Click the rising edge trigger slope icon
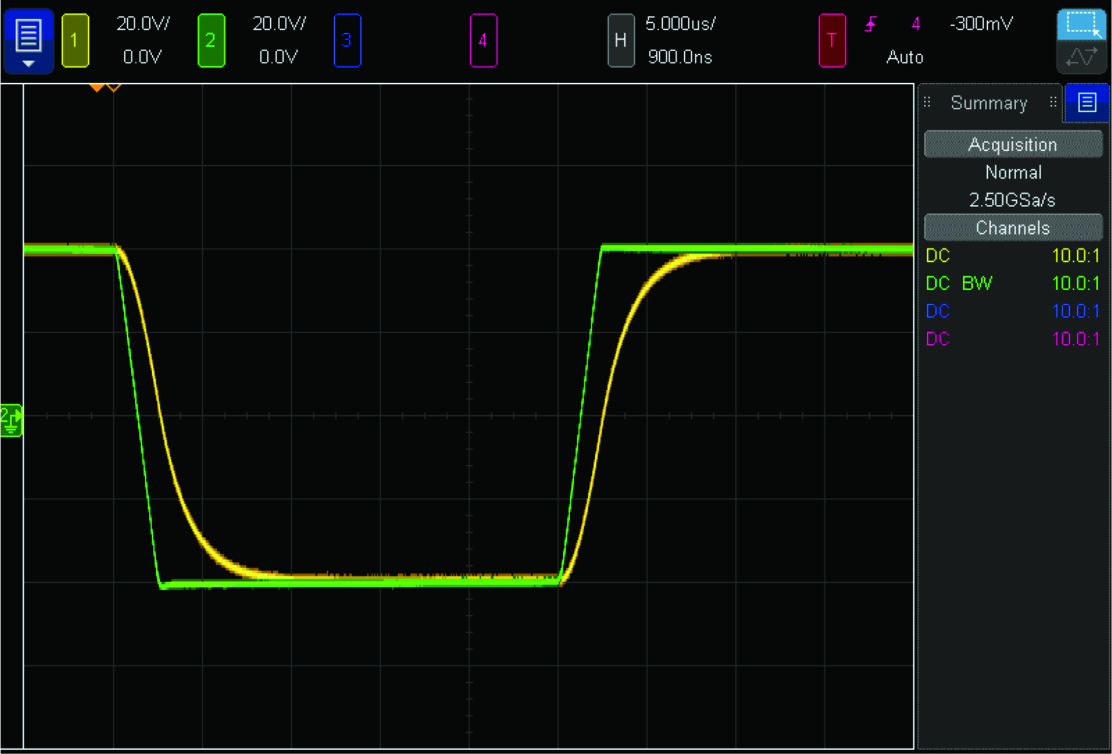This screenshot has height=754, width=1112. click(x=871, y=25)
